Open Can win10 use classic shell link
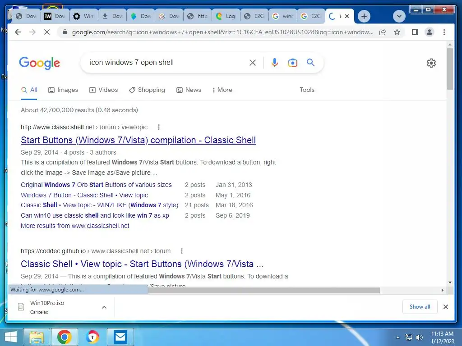This screenshot has height=346, width=462. (x=95, y=215)
